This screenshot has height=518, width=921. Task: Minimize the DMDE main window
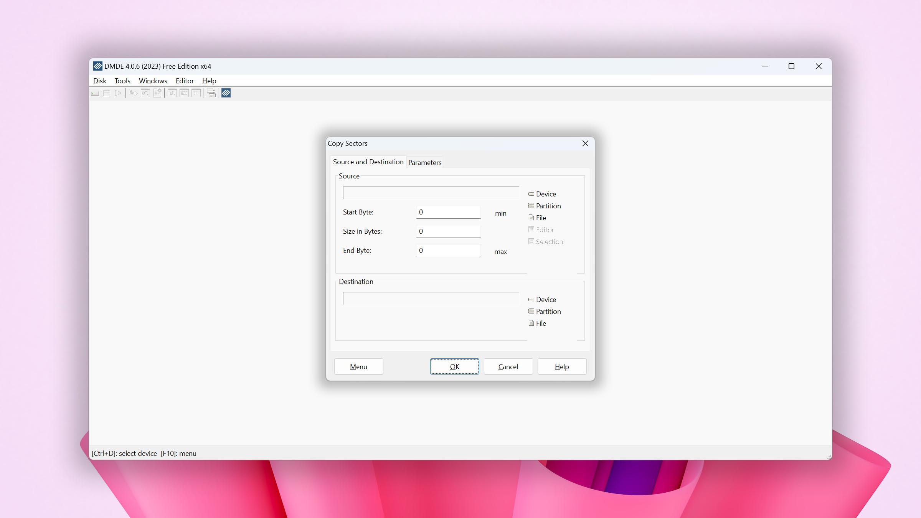click(765, 66)
